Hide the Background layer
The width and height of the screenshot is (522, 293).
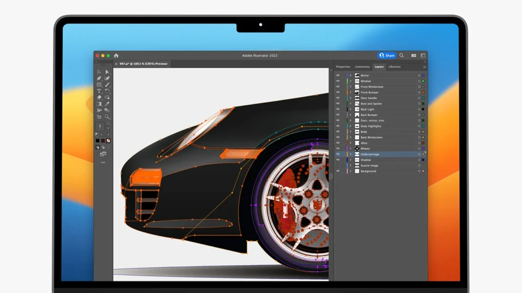coord(339,171)
